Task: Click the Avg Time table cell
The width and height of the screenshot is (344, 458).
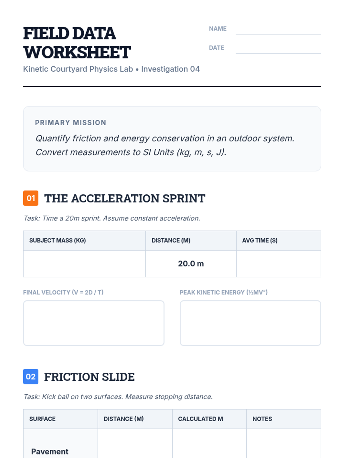Action: click(x=278, y=264)
